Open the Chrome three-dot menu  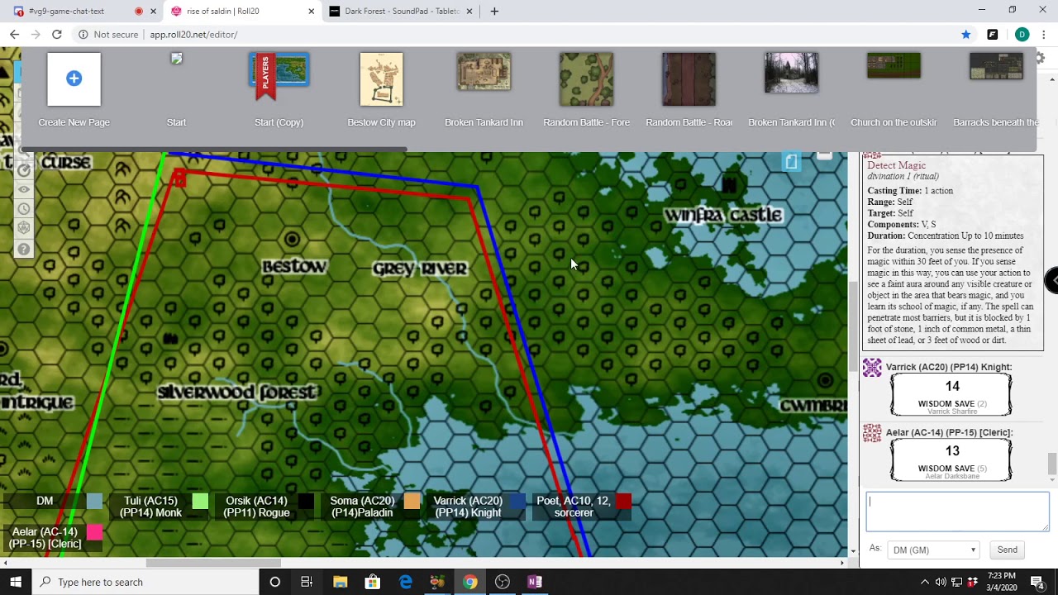[1044, 34]
